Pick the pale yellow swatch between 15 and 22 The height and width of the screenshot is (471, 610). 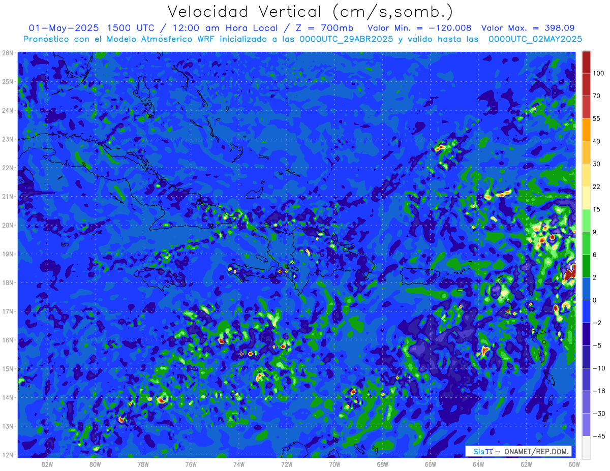(x=586, y=198)
